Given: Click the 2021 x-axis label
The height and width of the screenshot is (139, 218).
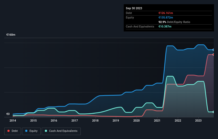Looking at the screenshot, I should (157, 121).
